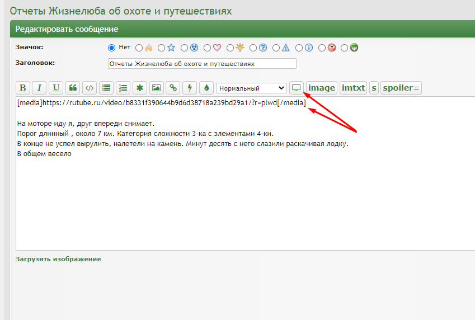Screen dimensions: 475x320
Task: Open the font size dropdown showing Нормальный
Action: [x=251, y=88]
